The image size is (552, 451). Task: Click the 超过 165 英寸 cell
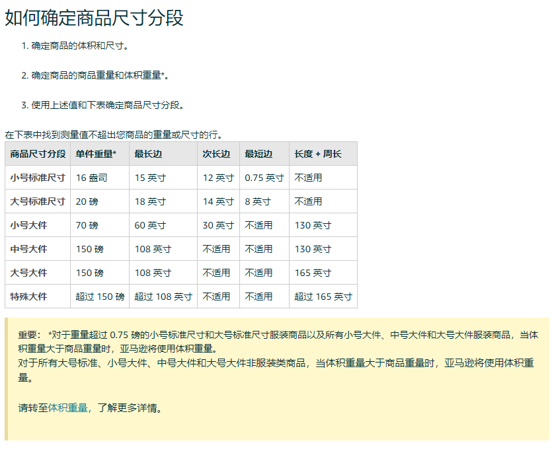coord(323,296)
